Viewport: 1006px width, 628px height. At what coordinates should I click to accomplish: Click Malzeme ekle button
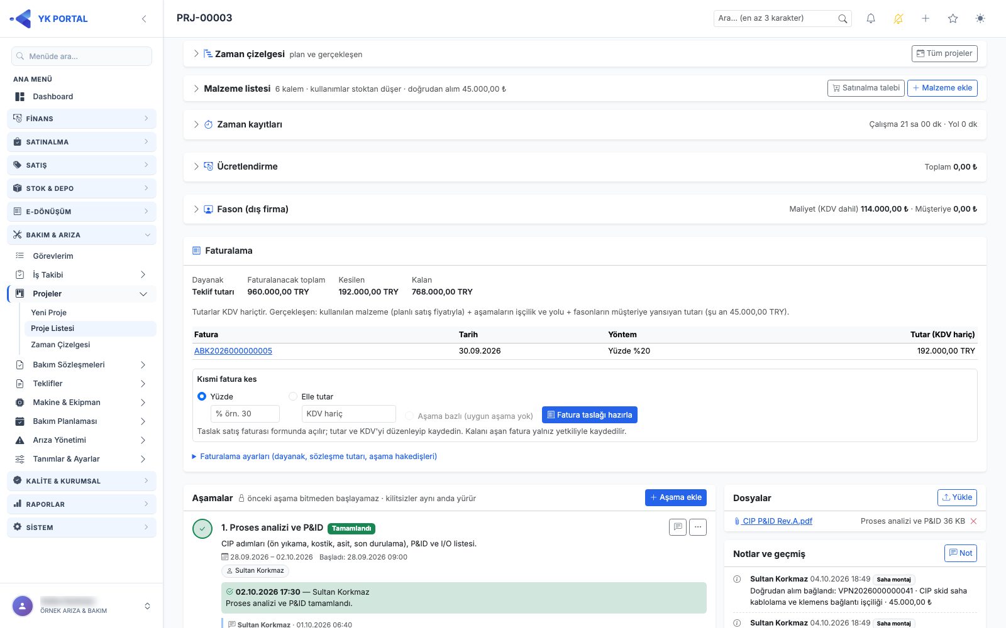pos(942,88)
